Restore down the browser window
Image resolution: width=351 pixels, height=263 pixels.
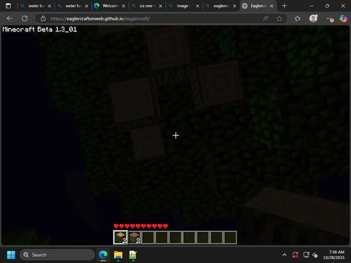click(327, 6)
